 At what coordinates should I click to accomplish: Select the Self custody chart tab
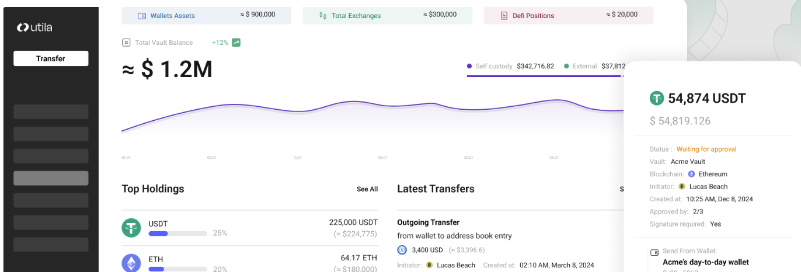click(510, 67)
